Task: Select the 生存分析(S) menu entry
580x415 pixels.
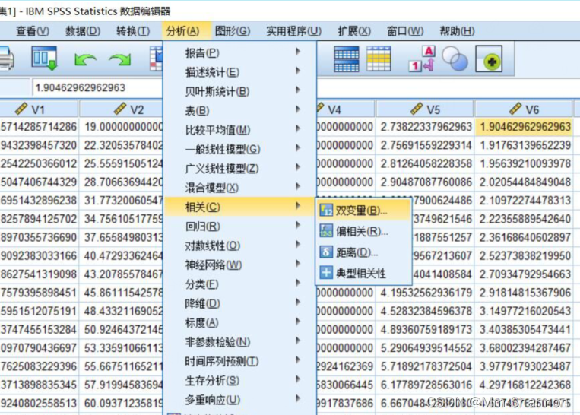Action: pyautogui.click(x=239, y=381)
